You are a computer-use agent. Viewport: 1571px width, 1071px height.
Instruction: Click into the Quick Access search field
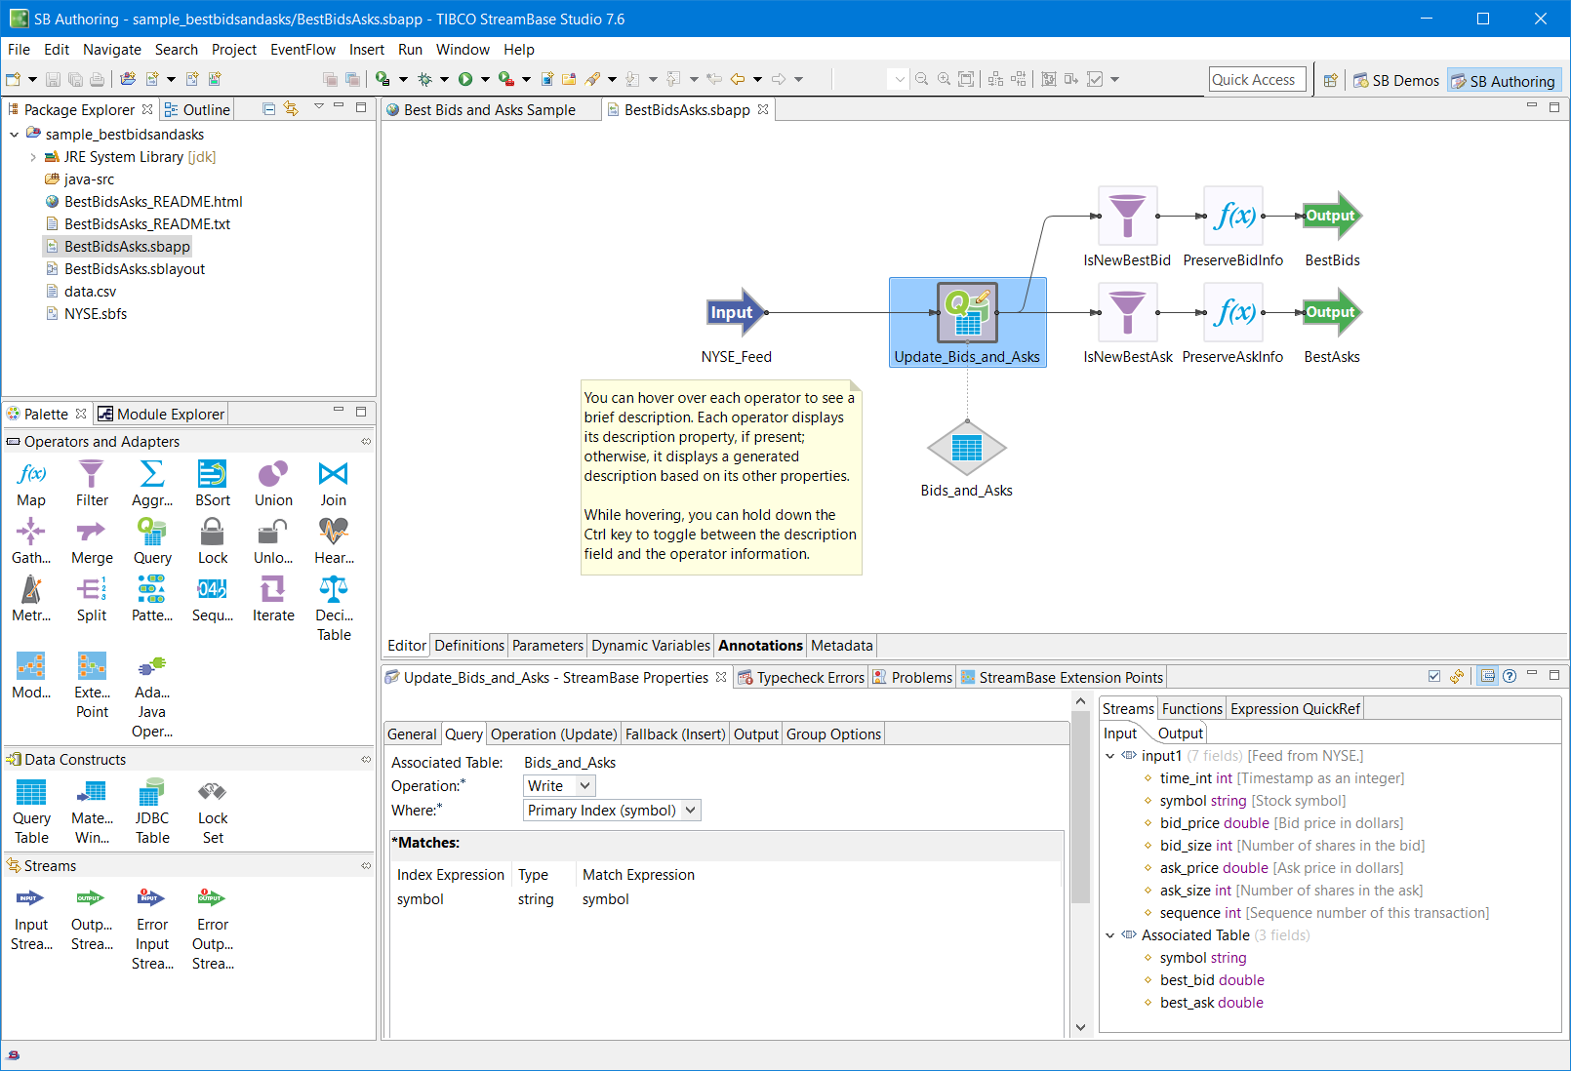[1253, 80]
